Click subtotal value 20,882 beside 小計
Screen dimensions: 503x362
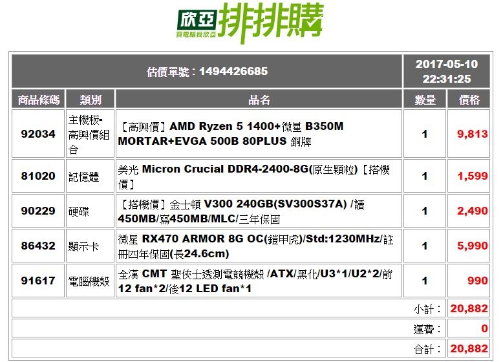pos(469,308)
